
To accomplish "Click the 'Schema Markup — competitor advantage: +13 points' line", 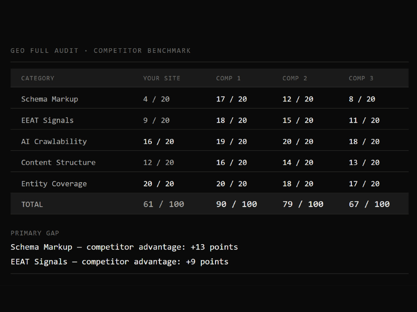I will click(124, 247).
